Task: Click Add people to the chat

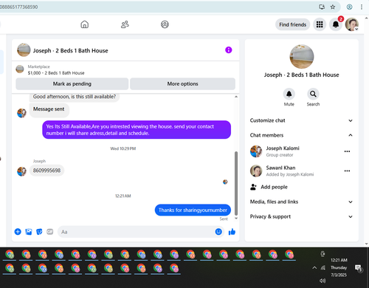Action: click(x=269, y=187)
